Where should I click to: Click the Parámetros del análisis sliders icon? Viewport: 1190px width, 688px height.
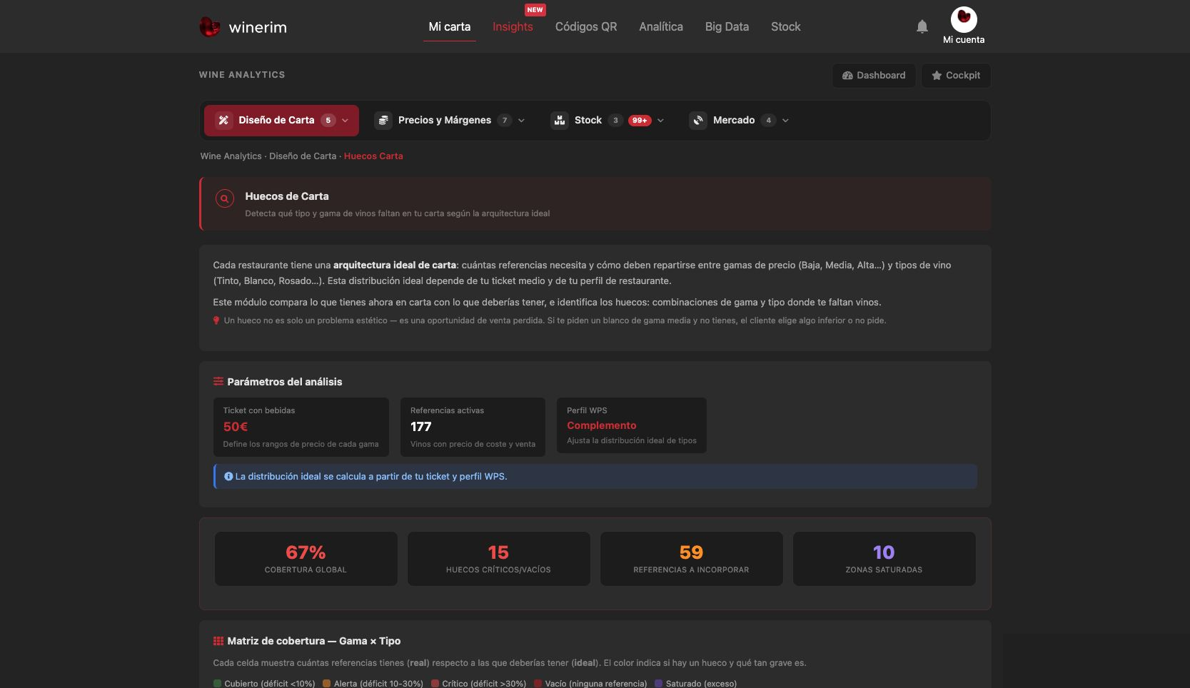[218, 382]
